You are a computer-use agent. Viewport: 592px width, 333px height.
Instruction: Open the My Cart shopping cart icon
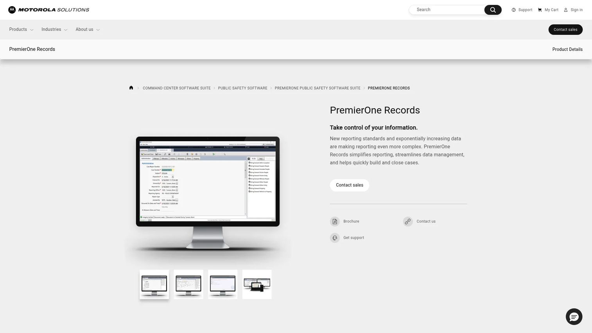pos(540,10)
